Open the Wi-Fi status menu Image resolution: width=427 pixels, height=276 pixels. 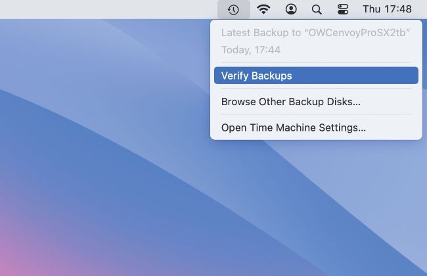(x=263, y=9)
